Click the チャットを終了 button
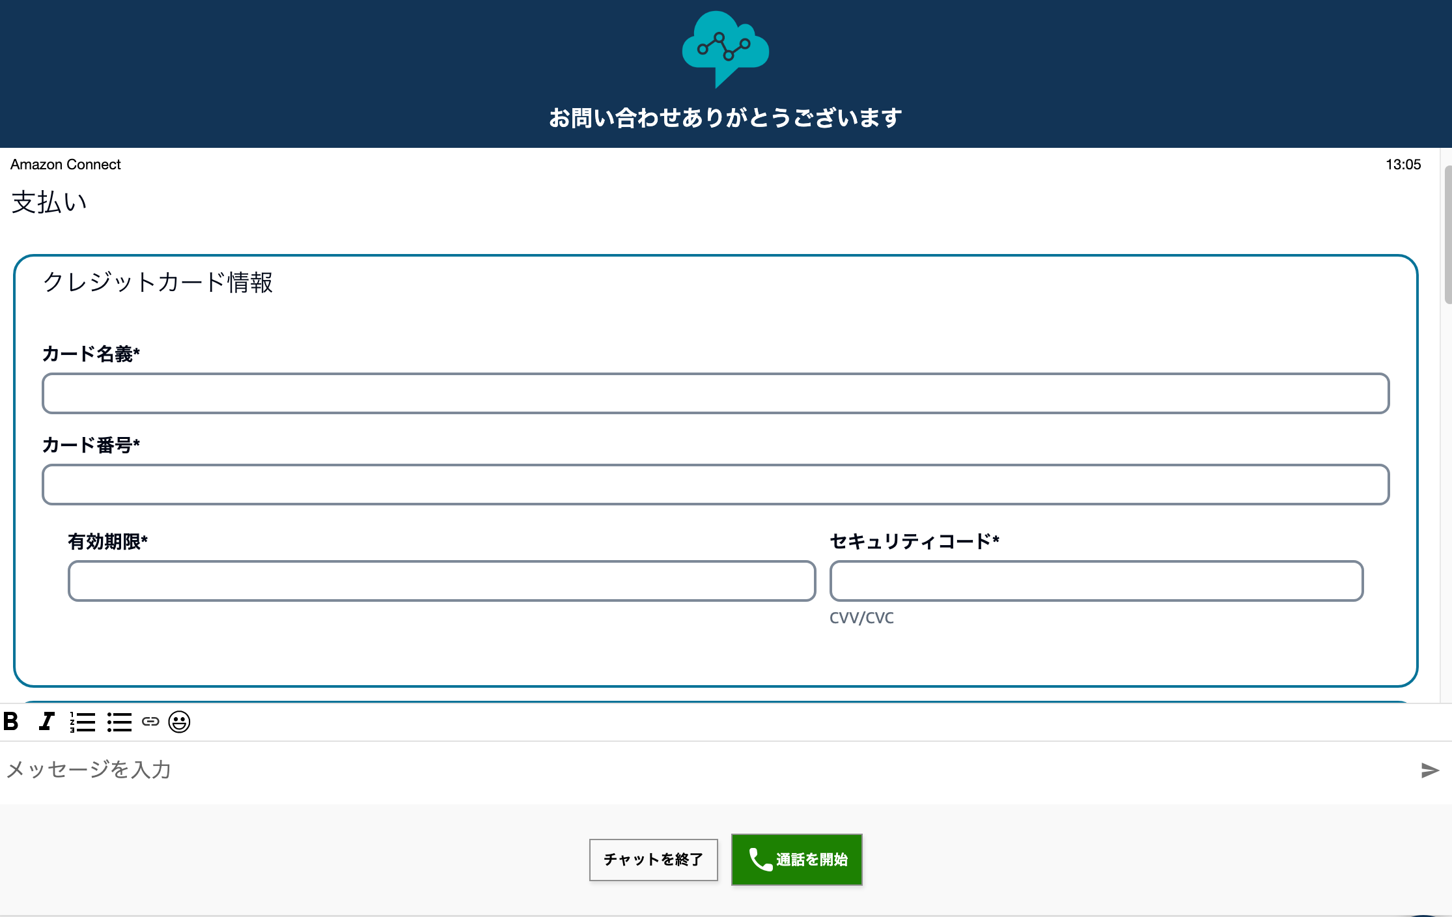The width and height of the screenshot is (1452, 917). tap(653, 860)
